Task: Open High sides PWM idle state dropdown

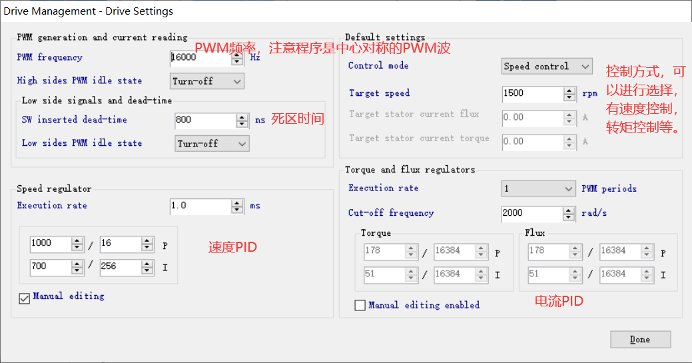Action: [207, 81]
